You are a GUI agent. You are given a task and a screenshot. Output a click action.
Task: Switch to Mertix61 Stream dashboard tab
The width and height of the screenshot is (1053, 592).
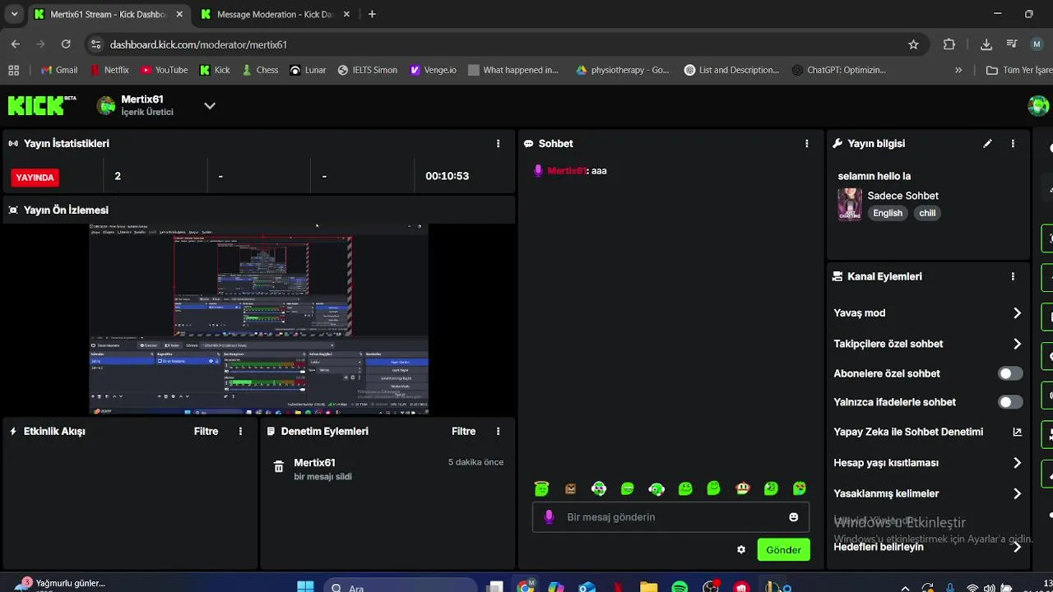click(x=109, y=14)
